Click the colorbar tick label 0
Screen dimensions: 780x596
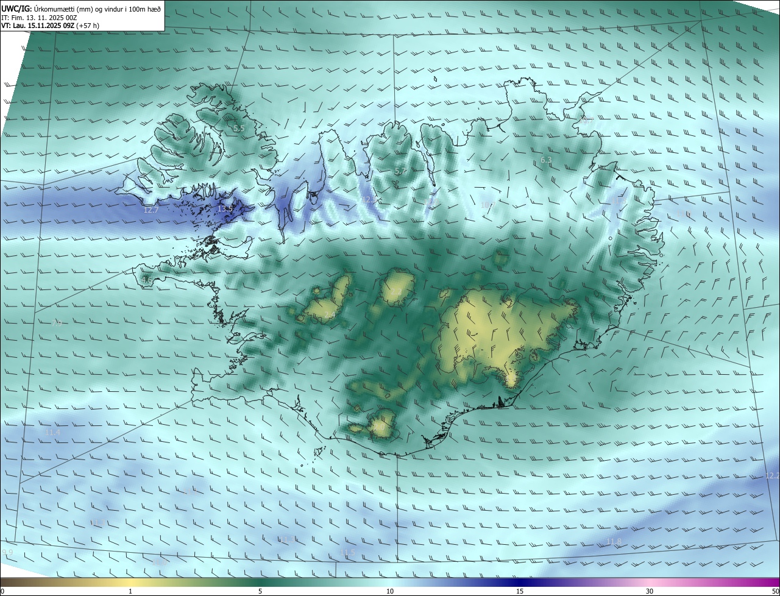click(x=2, y=591)
